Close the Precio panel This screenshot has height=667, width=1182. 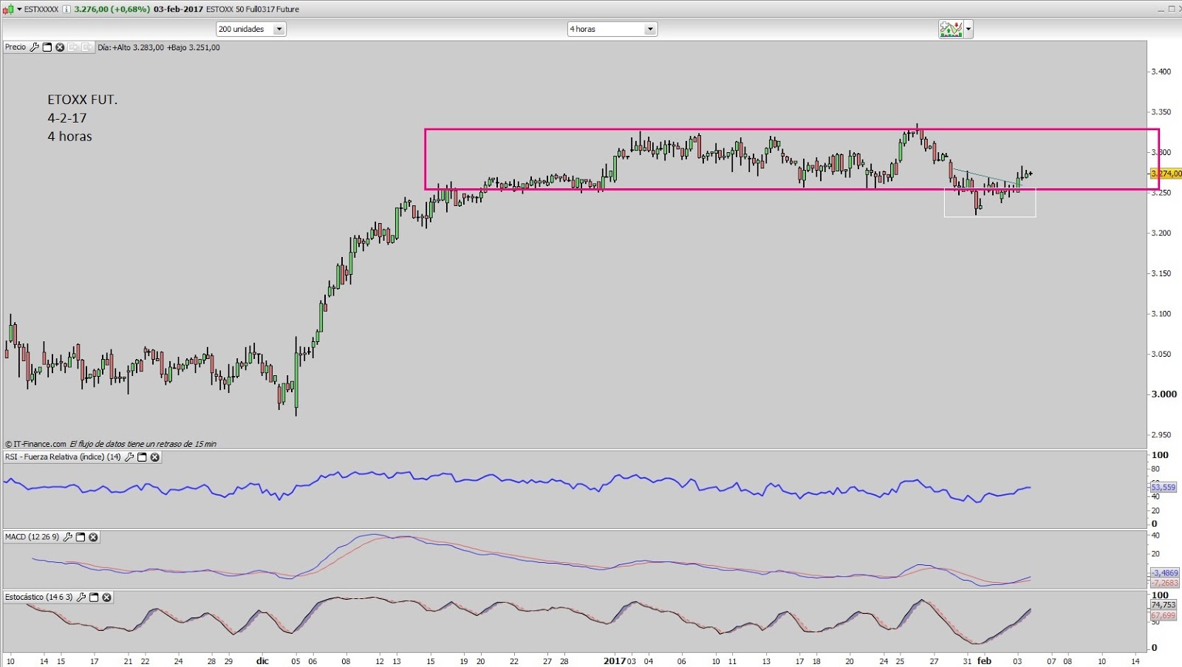[x=60, y=47]
